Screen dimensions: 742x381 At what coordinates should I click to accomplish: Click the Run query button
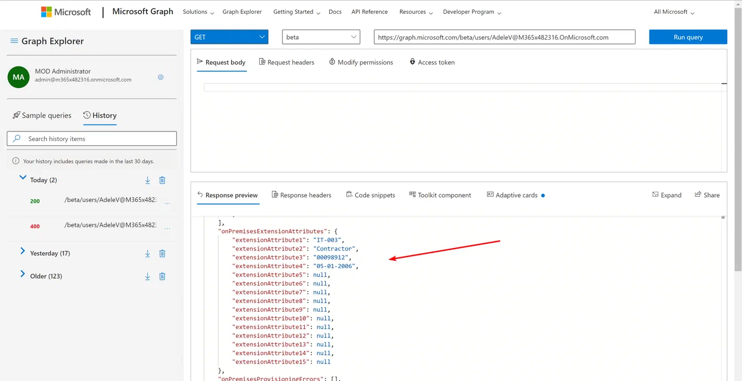(x=688, y=37)
